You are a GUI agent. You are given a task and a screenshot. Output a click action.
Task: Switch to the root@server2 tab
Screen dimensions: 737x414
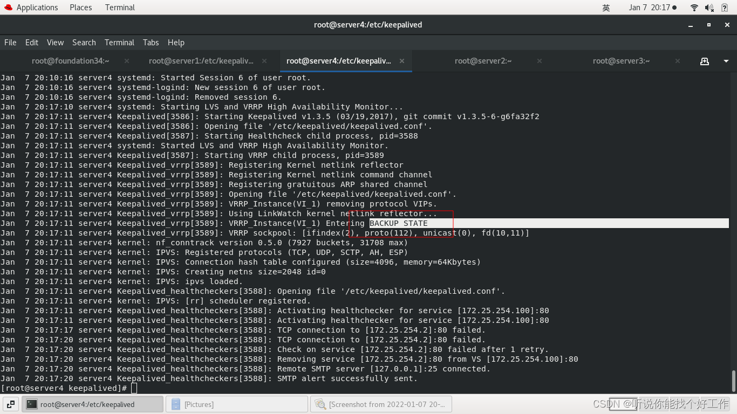[483, 61]
